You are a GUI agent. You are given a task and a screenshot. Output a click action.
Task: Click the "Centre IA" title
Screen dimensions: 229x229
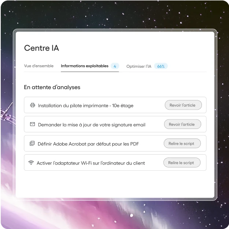(x=41, y=48)
